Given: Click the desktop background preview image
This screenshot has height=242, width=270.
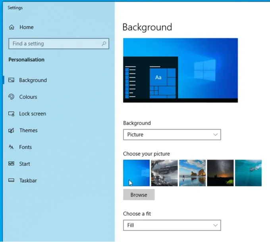Looking at the screenshot, I should coord(180,70).
